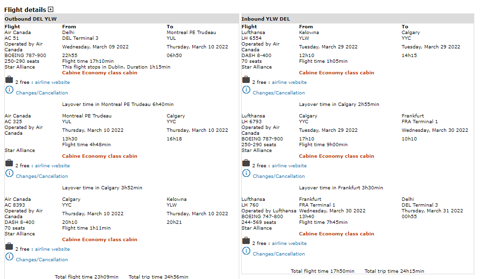481x279 pixels.
Task: Click the baggage icon for flight LH 6793
Action: point(246,163)
